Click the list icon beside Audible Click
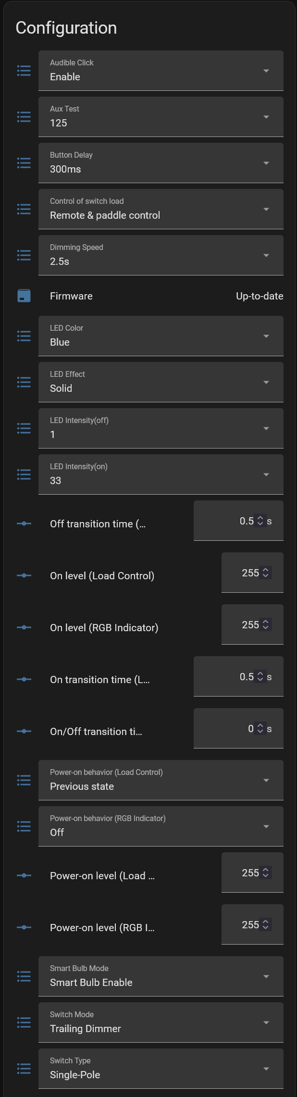This screenshot has width=297, height=1097. (x=24, y=71)
